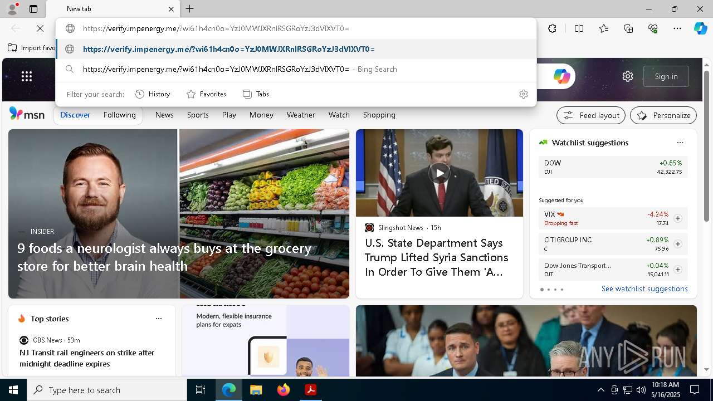Image resolution: width=713 pixels, height=401 pixels.
Task: Open the volume speaker icon
Action: pos(641,390)
